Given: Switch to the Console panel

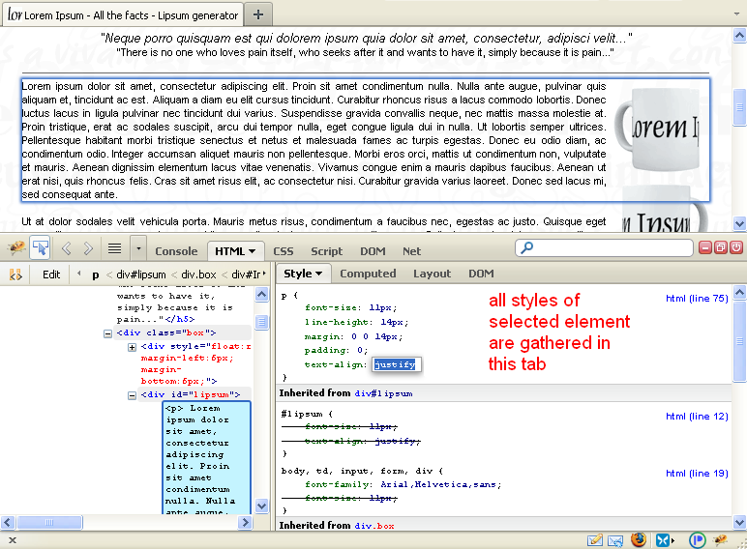Looking at the screenshot, I should pyautogui.click(x=176, y=251).
